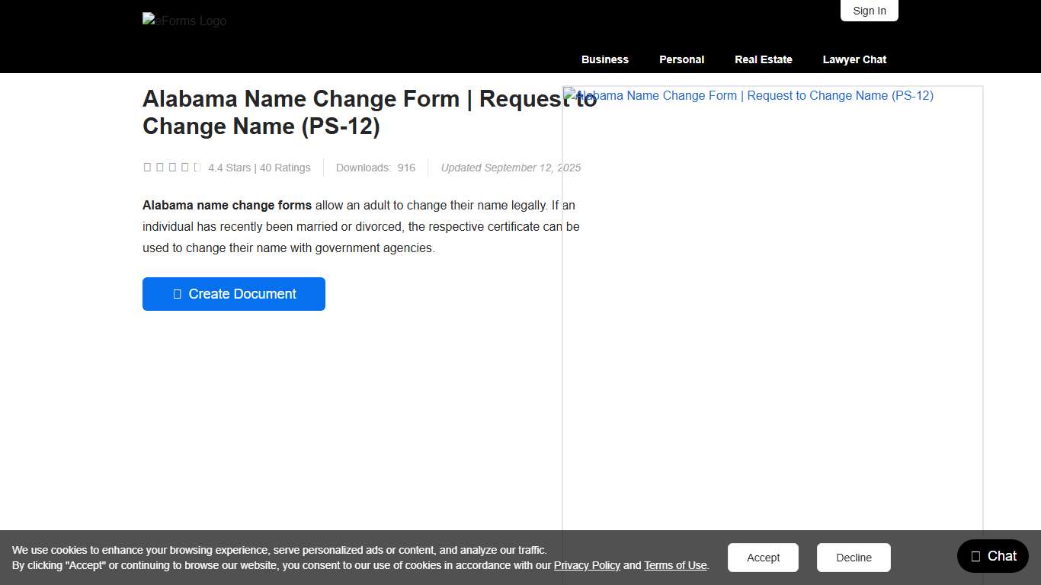The width and height of the screenshot is (1041, 585).
Task: Select the second rating star
Action: [x=160, y=166]
